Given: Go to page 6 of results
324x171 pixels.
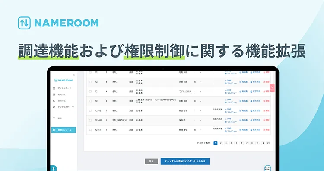Looking at the screenshot, I should coord(241,143).
